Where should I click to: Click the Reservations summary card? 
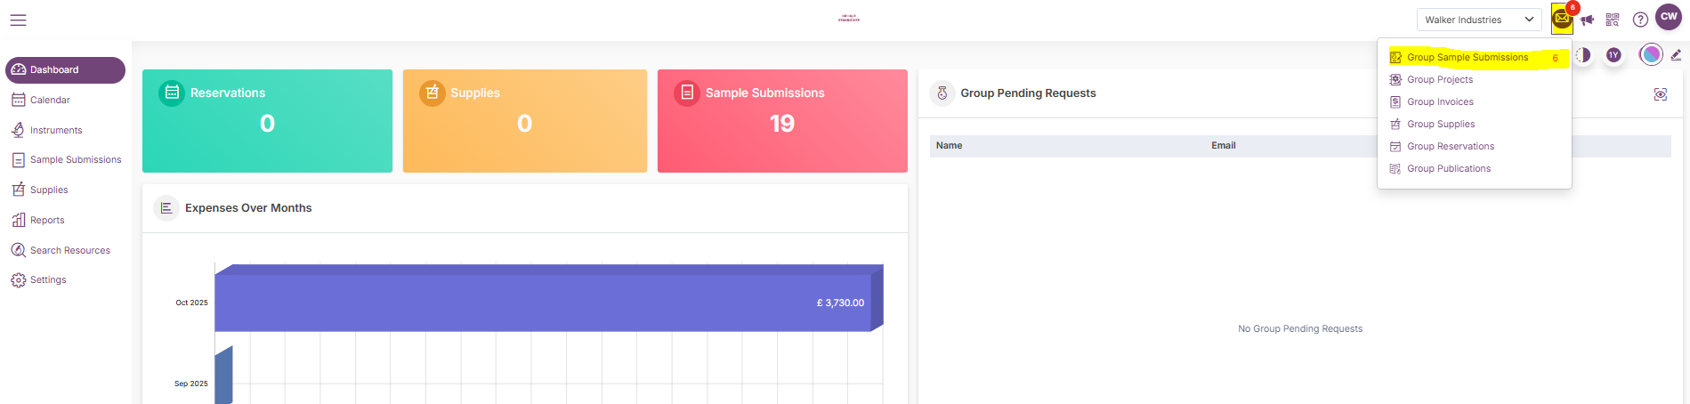pyautogui.click(x=267, y=121)
